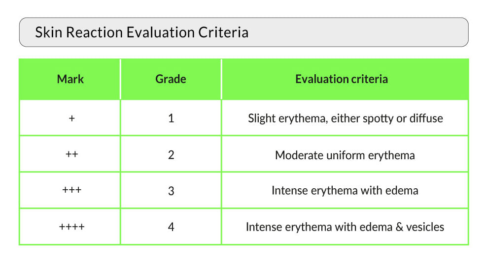Select the 'Mark' column header
Viewport: 486px width, 262px height.
[70, 79]
